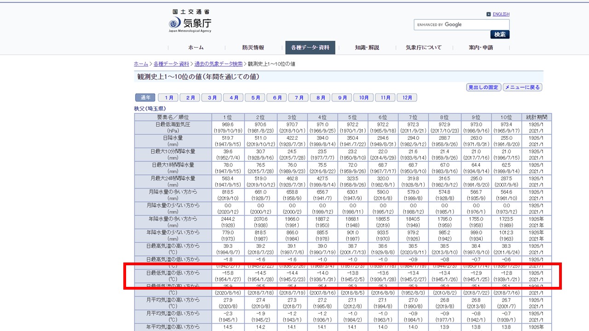Follow the 過去の気象データ検索 breadcrumb link
This screenshot has height=331, width=589.
(218, 64)
